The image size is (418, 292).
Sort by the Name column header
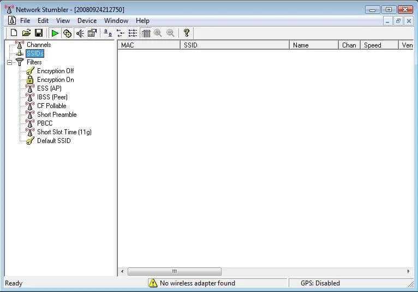(314, 45)
